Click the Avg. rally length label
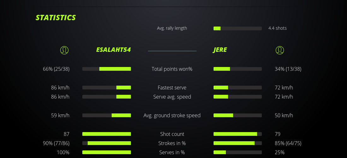The height and width of the screenshot is (158, 347). (x=172, y=28)
